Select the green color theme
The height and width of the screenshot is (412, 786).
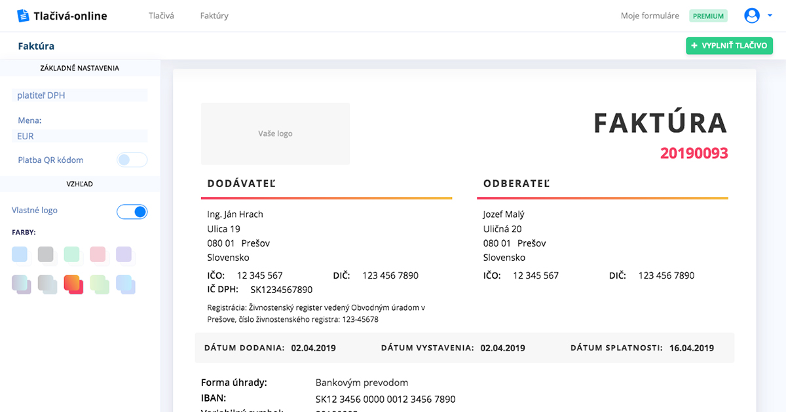pyautogui.click(x=71, y=254)
